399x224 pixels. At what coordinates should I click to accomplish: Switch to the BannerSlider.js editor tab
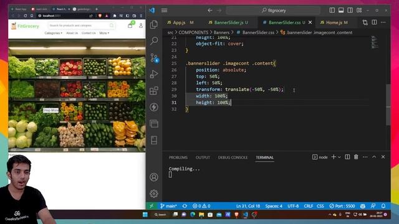point(228,22)
